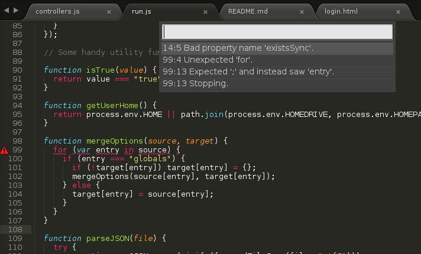Click the 'for' keyword on line 99

[60, 150]
